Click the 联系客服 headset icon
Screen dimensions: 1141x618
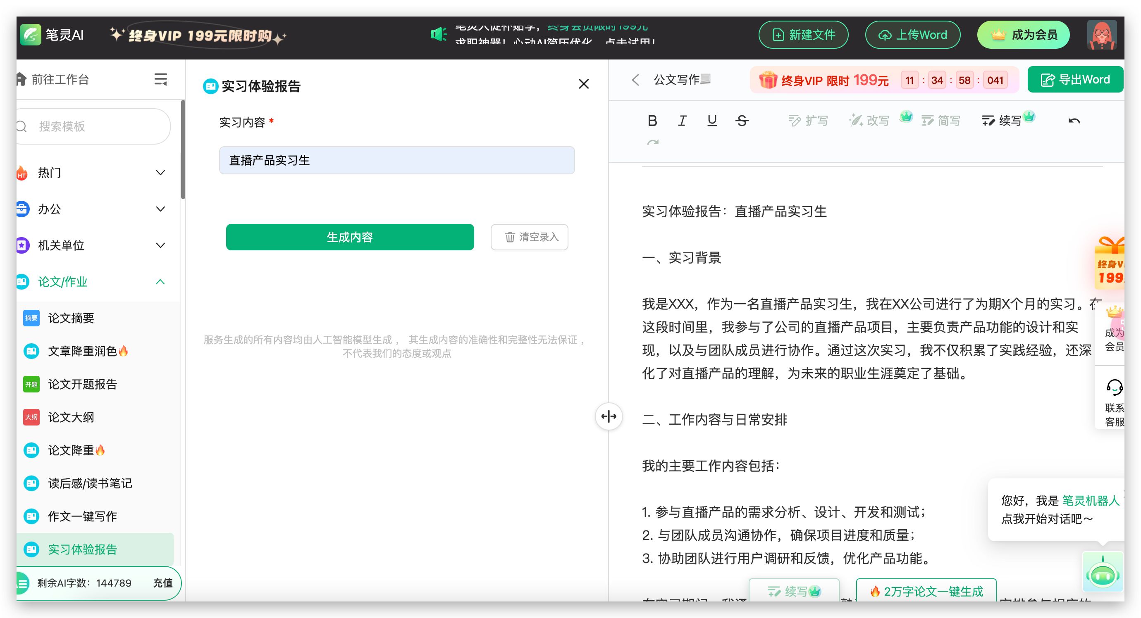tap(1114, 388)
